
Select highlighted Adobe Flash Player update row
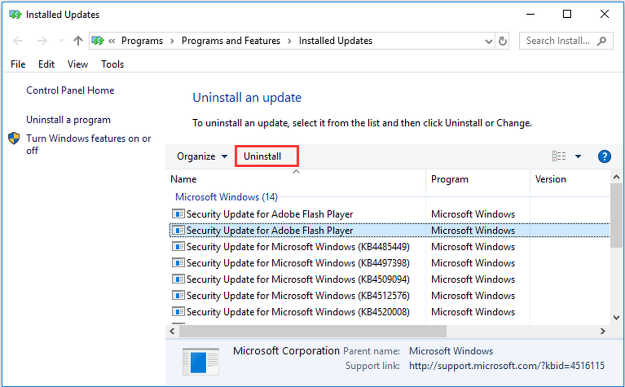(390, 230)
